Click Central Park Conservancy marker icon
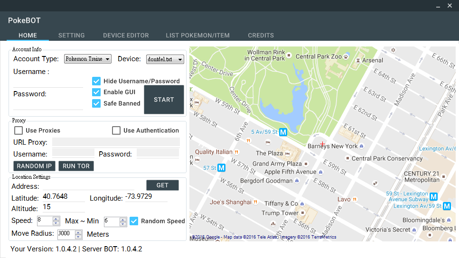 coord(347,158)
